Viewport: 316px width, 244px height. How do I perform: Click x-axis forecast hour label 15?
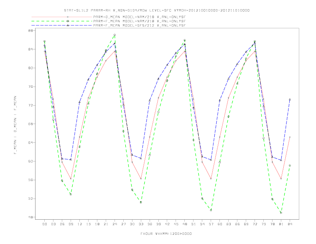(89, 224)
